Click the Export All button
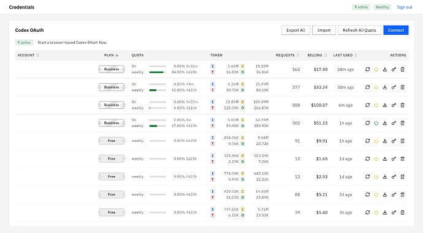This screenshot has width=423, height=233. point(295,30)
